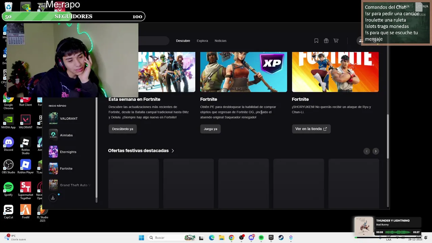Image resolution: width=432 pixels, height=243 pixels.
Task: Open the friends icon in Epic header
Action: [361, 41]
